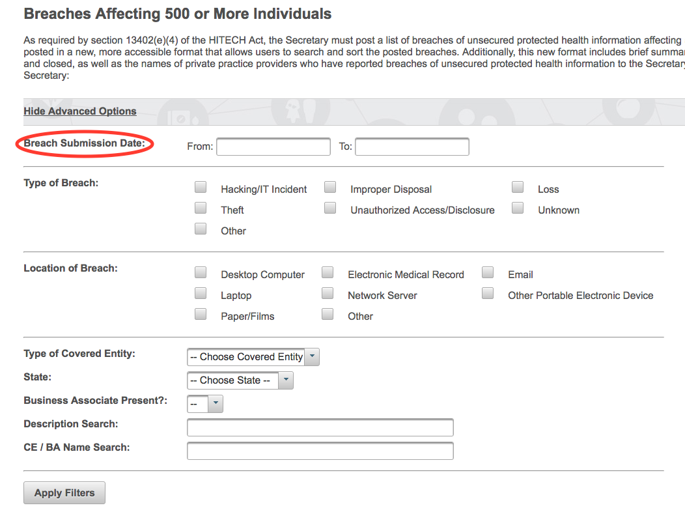Click the Description Search field
This screenshot has height=512, width=685.
click(x=320, y=427)
